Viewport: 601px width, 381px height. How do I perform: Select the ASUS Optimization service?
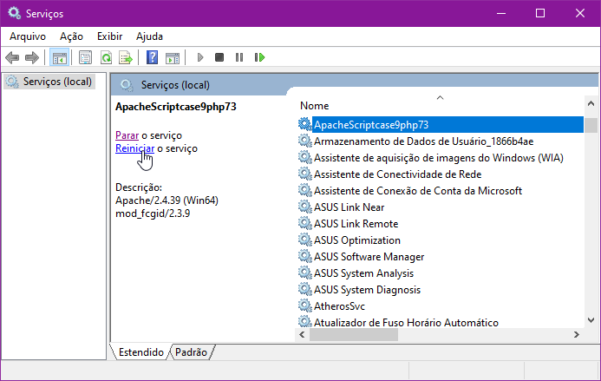pyautogui.click(x=356, y=240)
